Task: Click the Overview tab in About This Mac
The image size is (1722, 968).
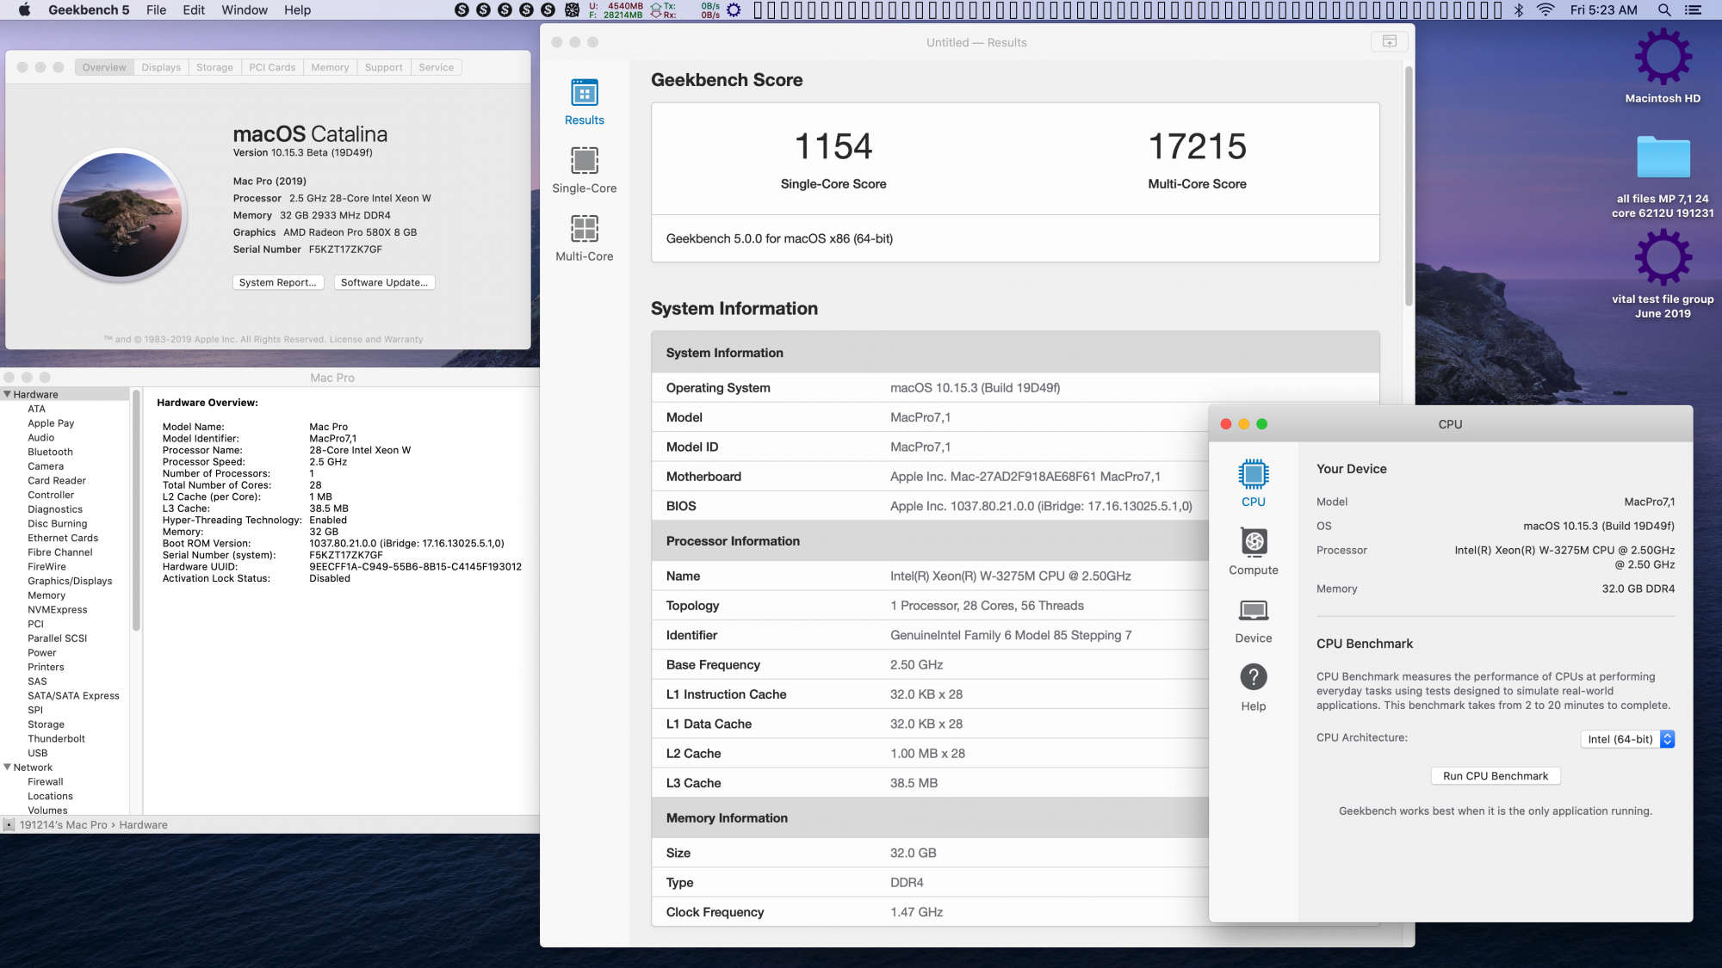Action: coord(103,66)
